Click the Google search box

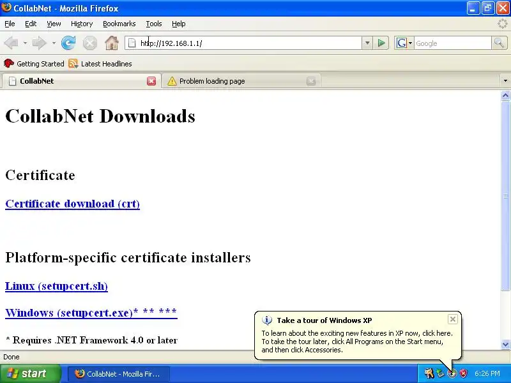pyautogui.click(x=453, y=43)
